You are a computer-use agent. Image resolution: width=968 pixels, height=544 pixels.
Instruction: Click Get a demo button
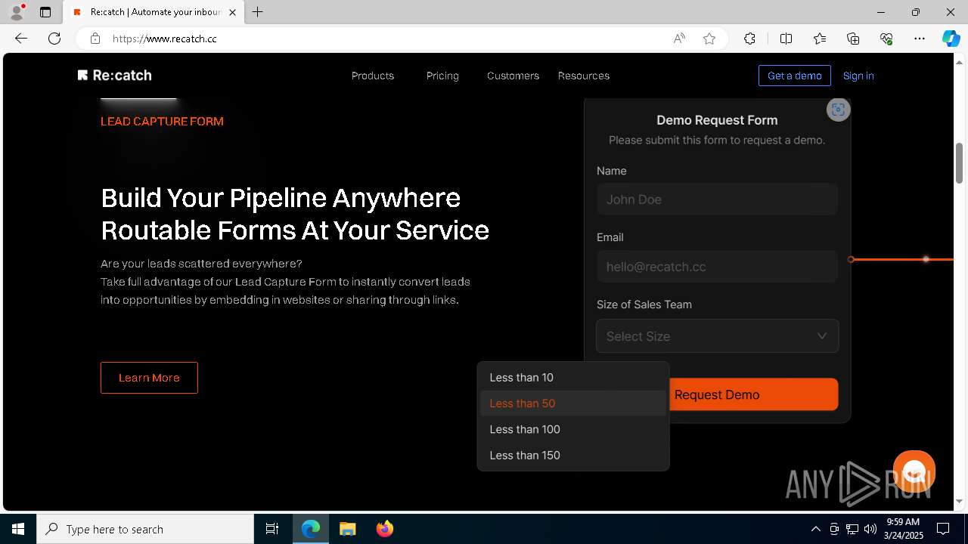tap(795, 76)
